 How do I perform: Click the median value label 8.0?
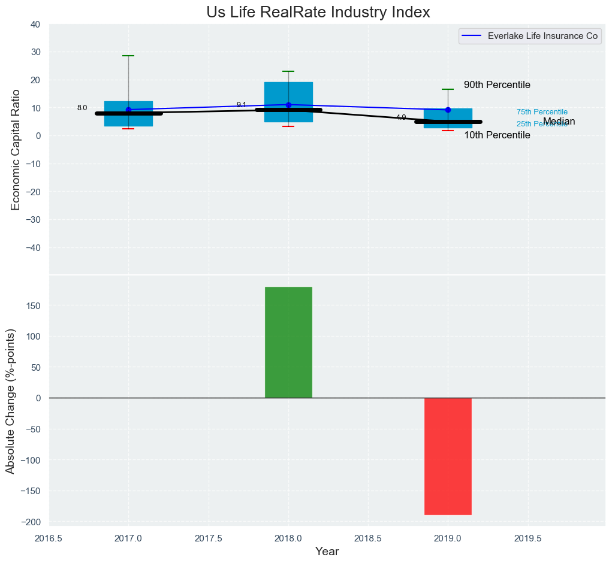[x=82, y=108]
